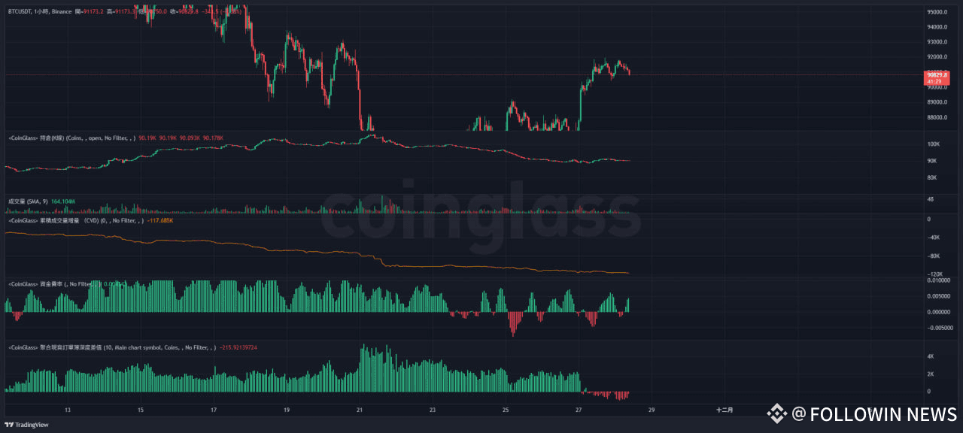The height and width of the screenshot is (433, 963).
Task: Click the -0.005000 funding rate axis label
Action: click(940, 328)
